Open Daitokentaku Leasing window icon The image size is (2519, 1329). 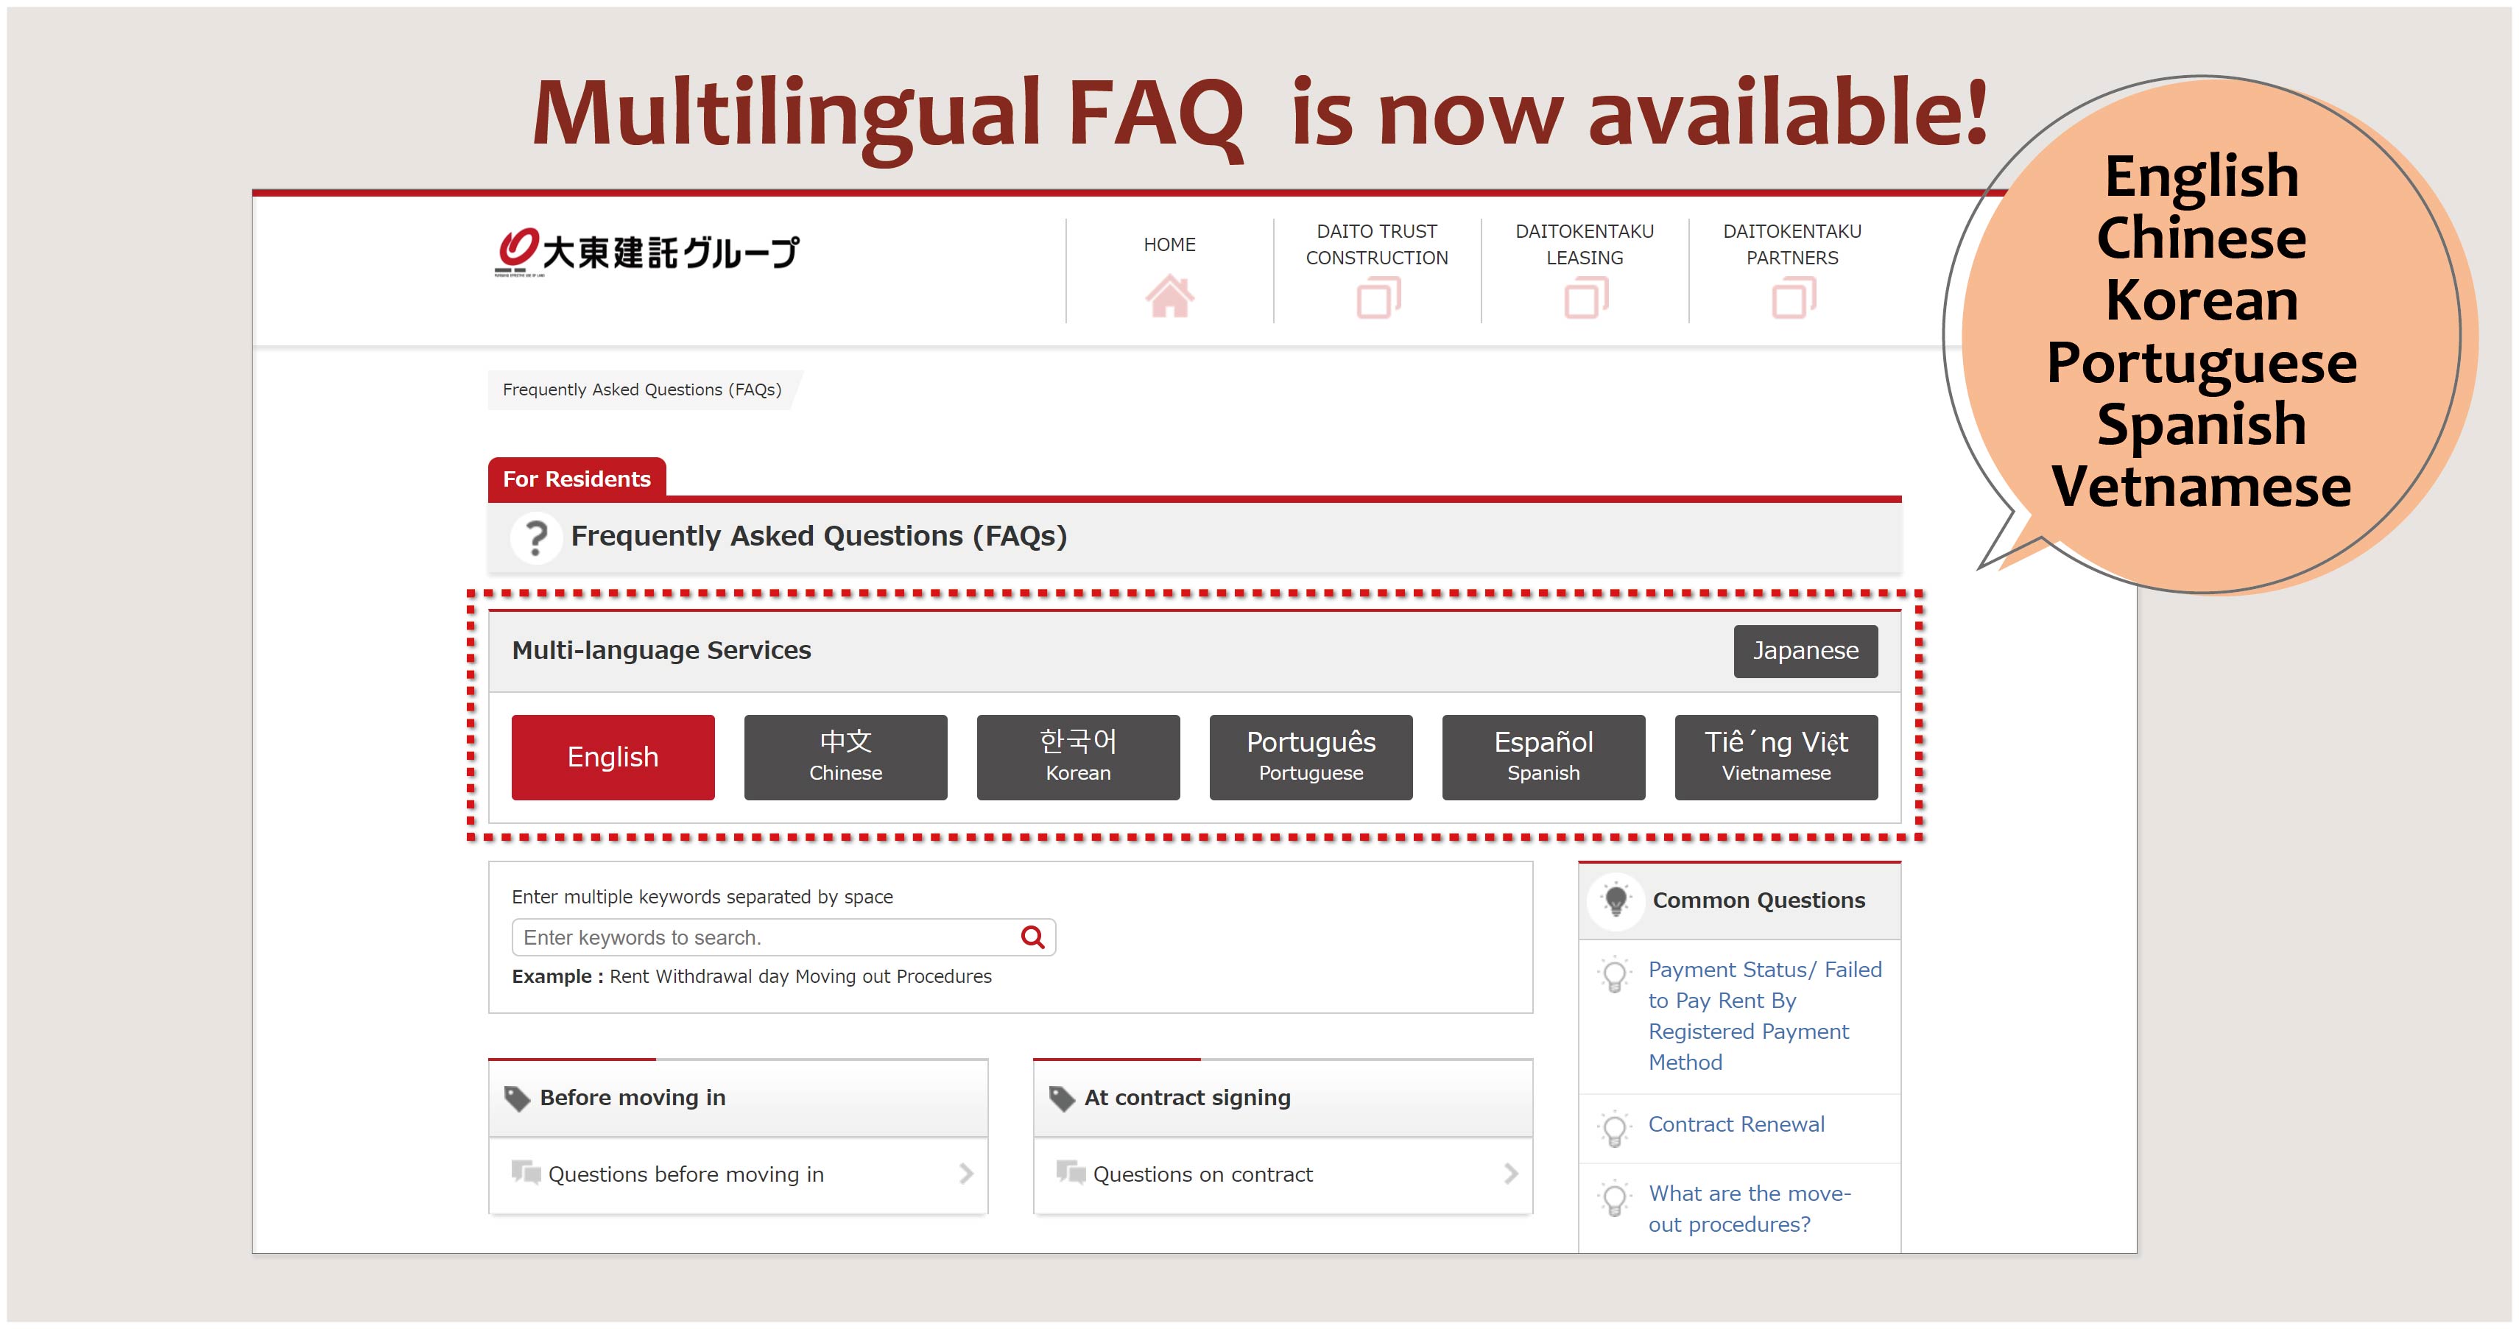point(1585,297)
